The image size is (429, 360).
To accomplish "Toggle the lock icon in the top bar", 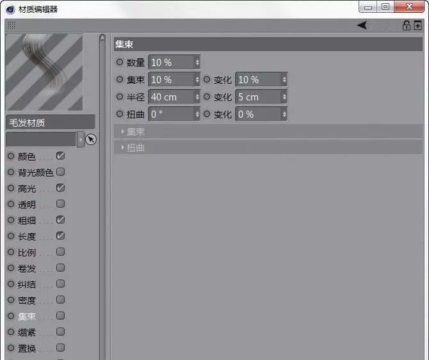I will coord(406,26).
